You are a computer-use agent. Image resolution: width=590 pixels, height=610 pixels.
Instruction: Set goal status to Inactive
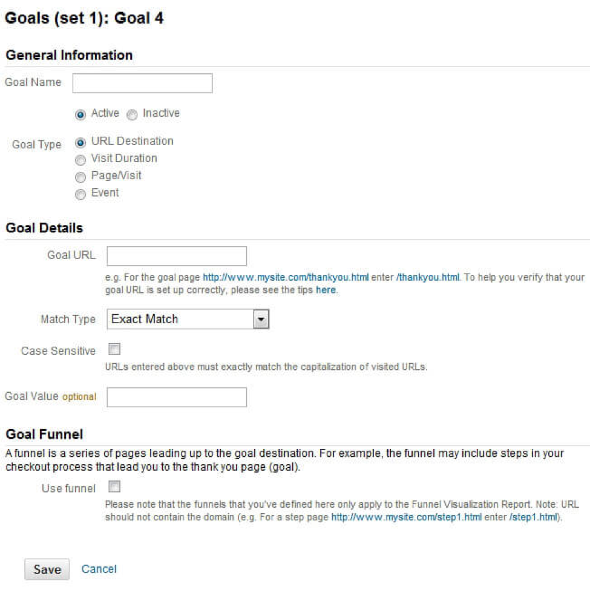click(131, 114)
